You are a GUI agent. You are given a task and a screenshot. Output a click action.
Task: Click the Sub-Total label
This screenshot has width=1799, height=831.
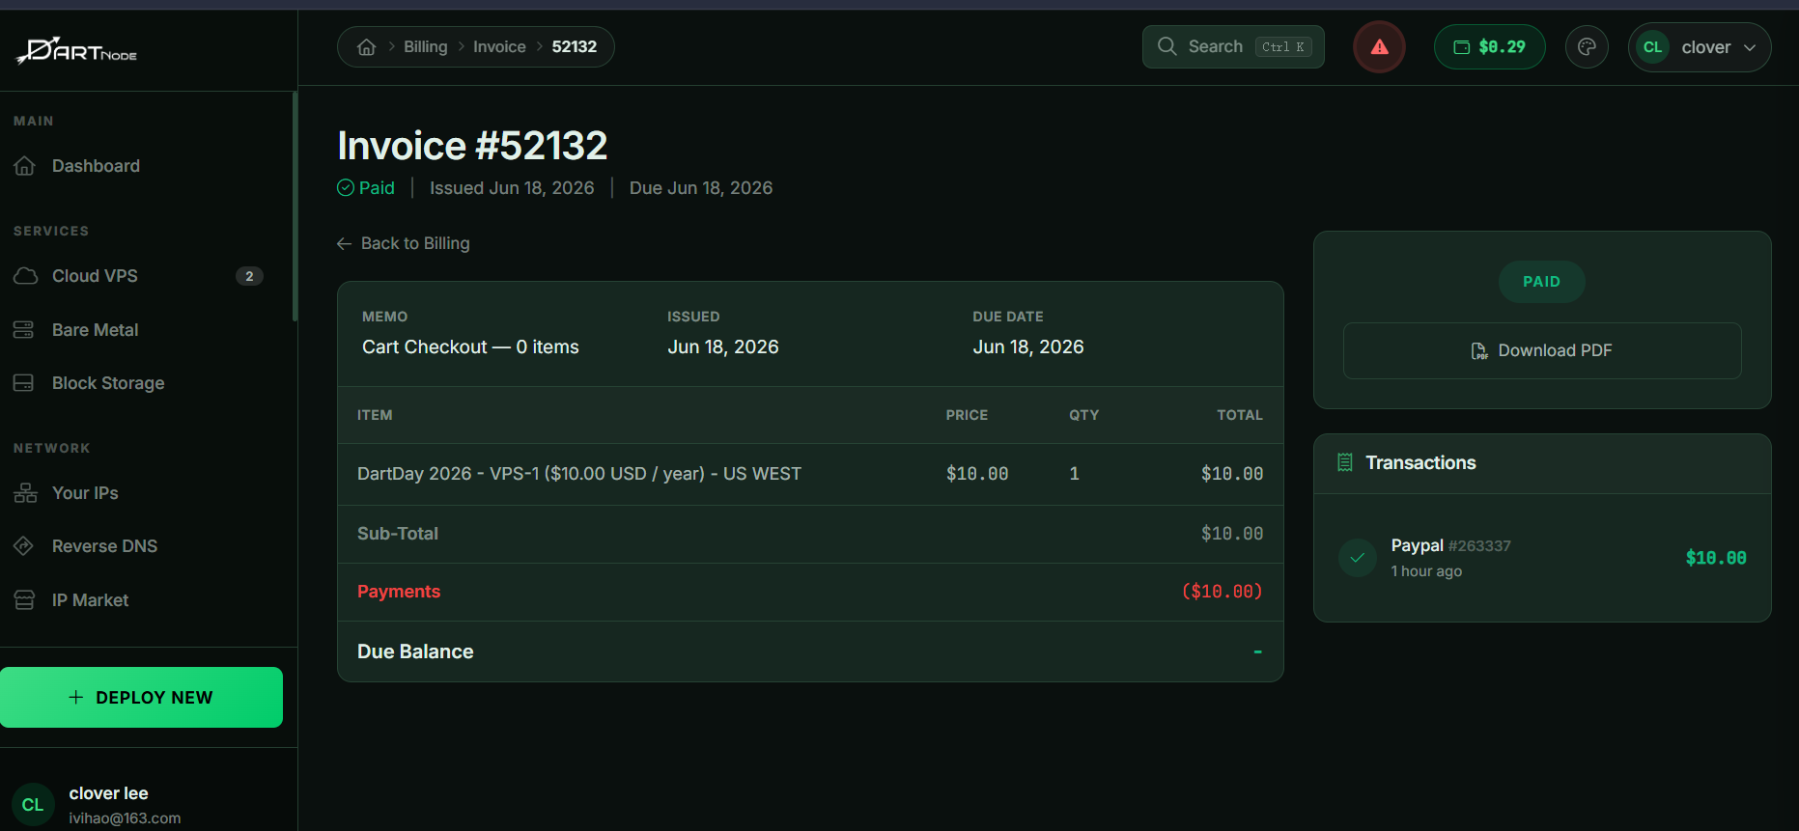point(398,534)
